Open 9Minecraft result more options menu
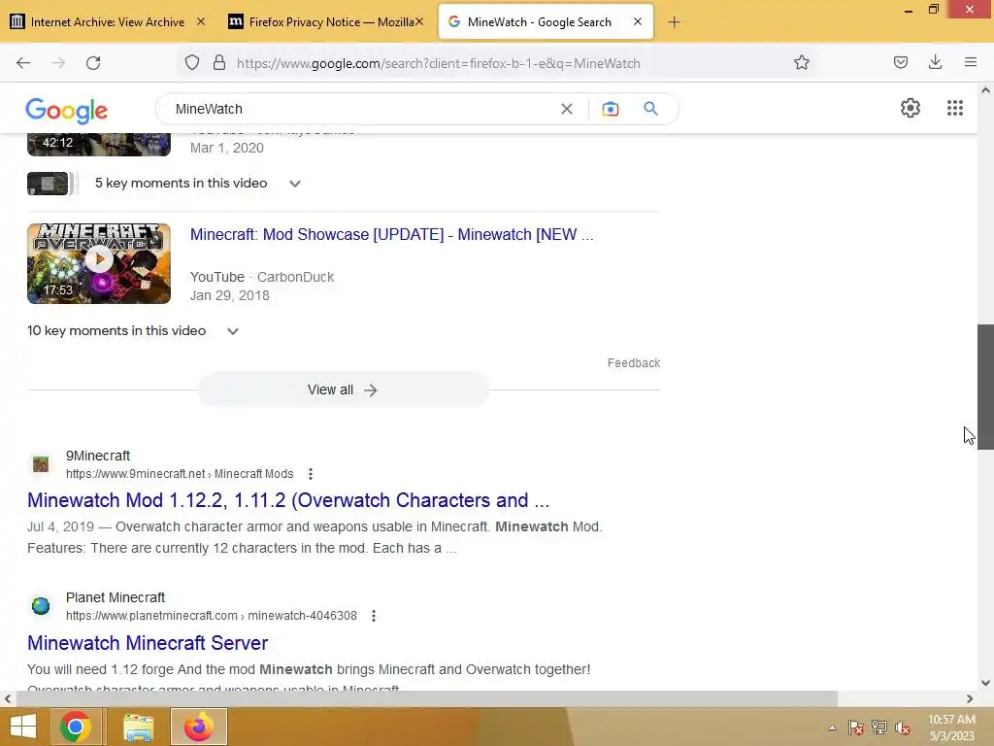The width and height of the screenshot is (994, 746). [310, 474]
